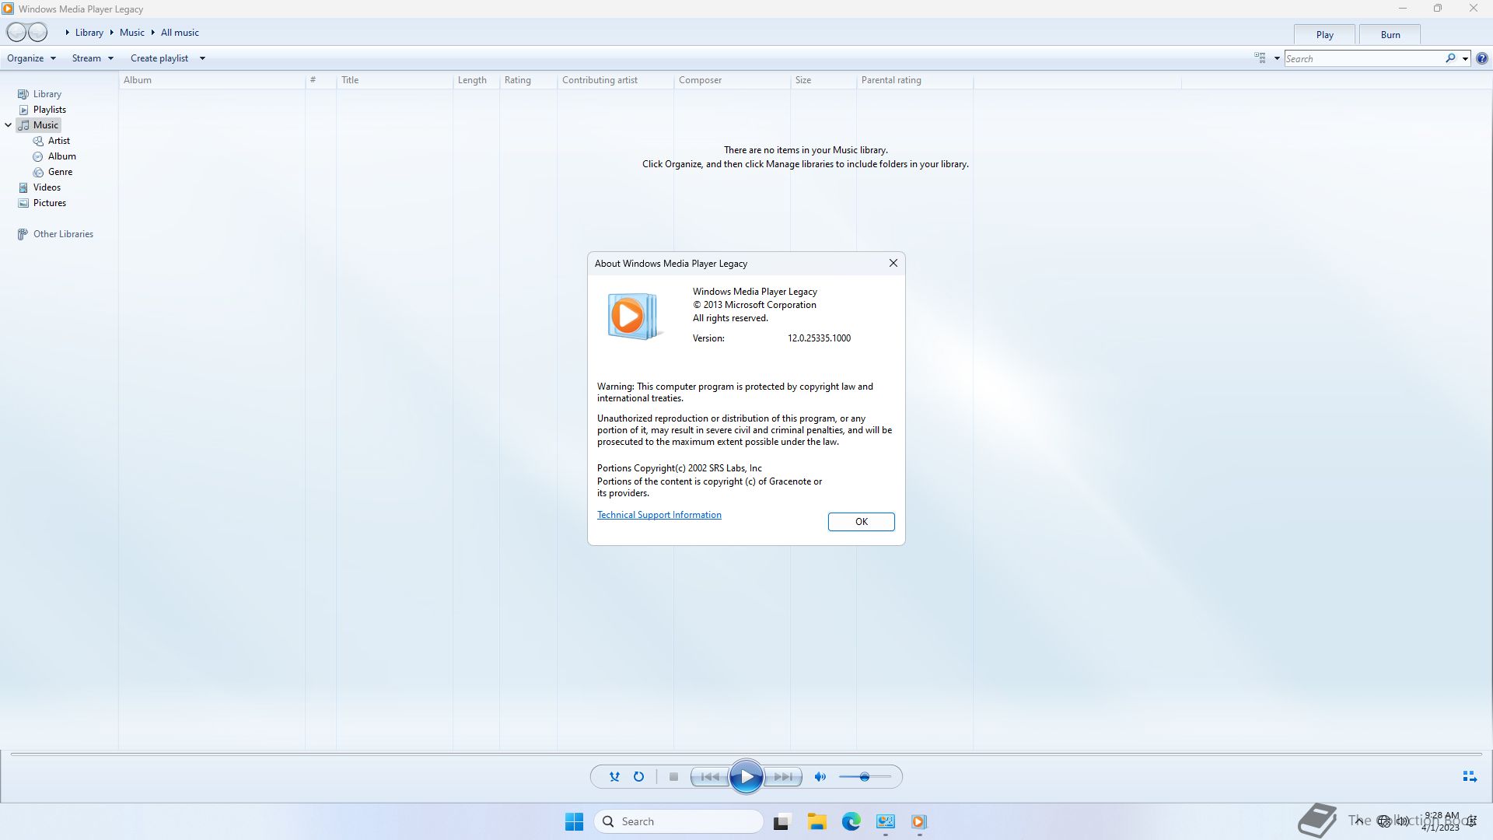The image size is (1493, 840).
Task: Click the Previous track button
Action: [710, 777]
